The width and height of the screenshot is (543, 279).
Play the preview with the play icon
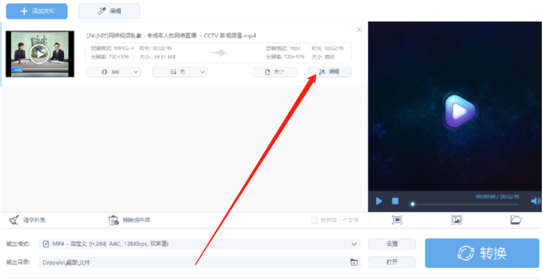tap(379, 201)
